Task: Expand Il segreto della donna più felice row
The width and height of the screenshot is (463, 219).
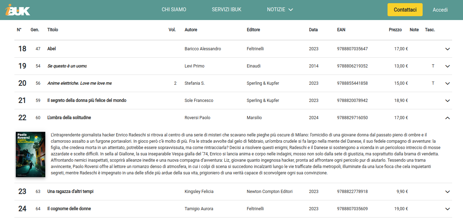Action: click(x=447, y=101)
